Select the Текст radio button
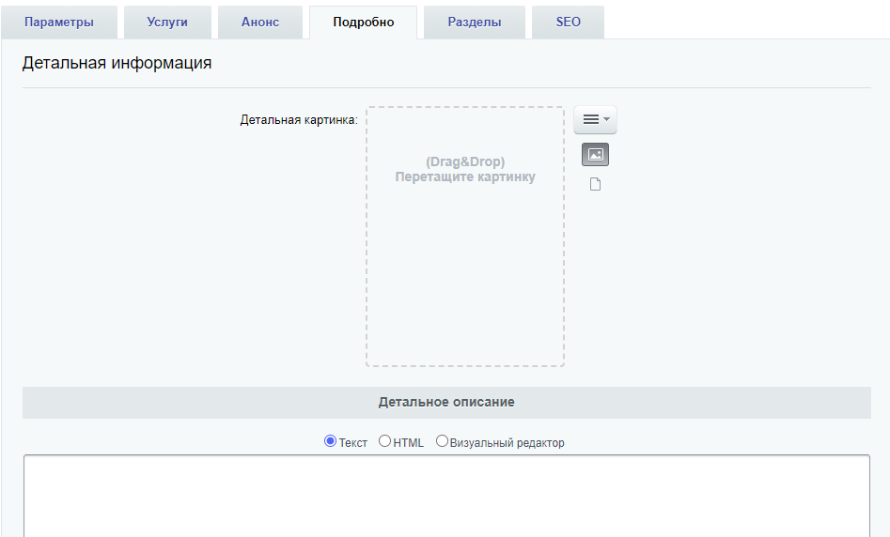Screen dimensions: 890x537 [331, 440]
